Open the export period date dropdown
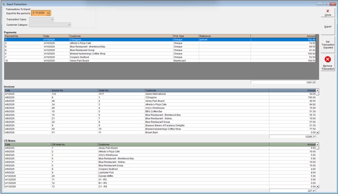The width and height of the screenshot is (338, 194). [48, 13]
